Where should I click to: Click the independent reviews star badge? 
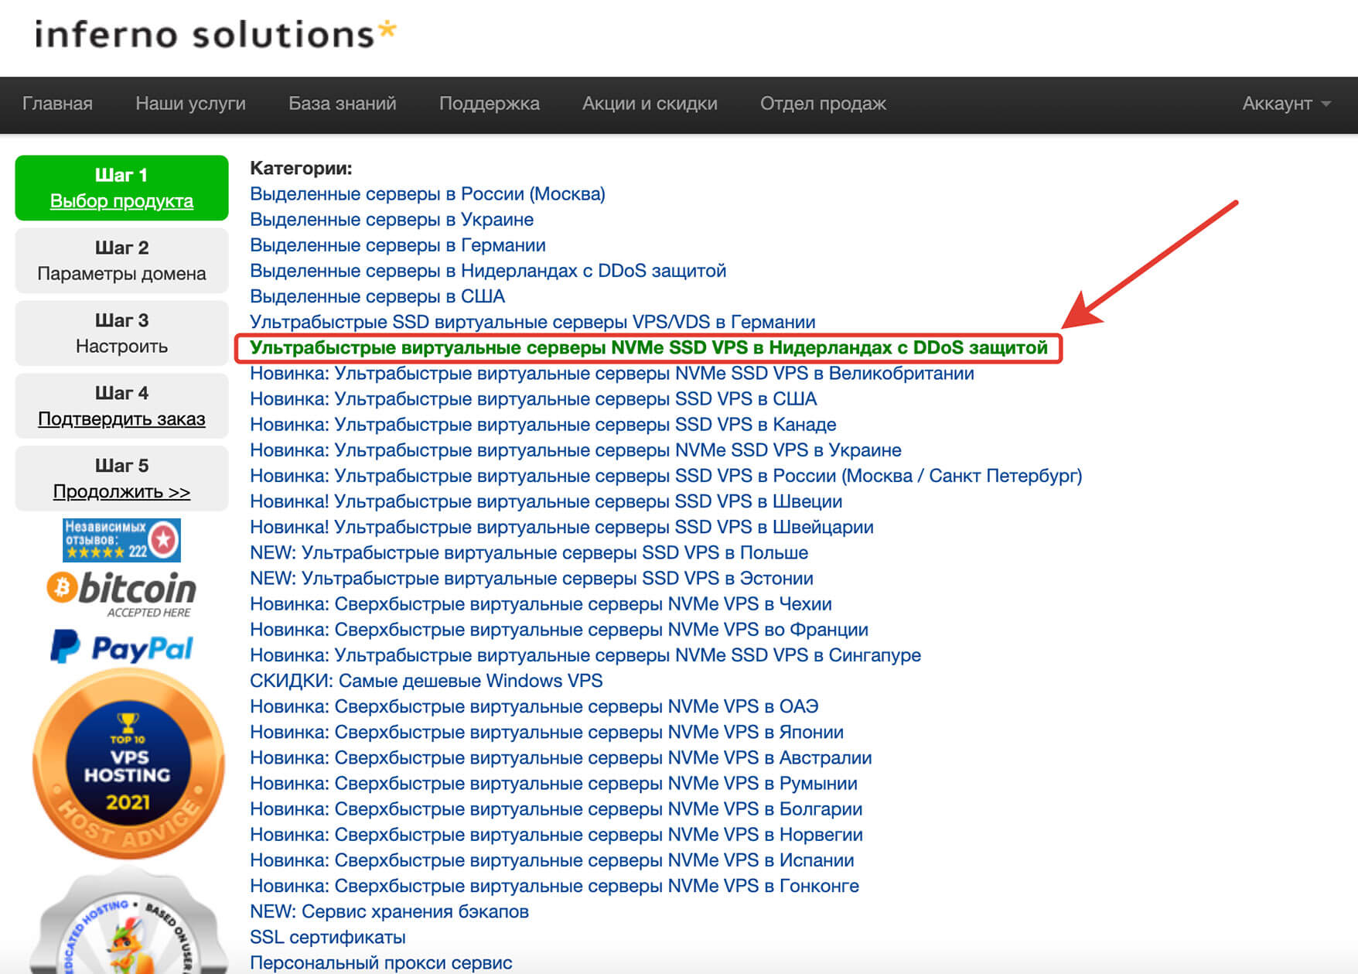click(122, 540)
